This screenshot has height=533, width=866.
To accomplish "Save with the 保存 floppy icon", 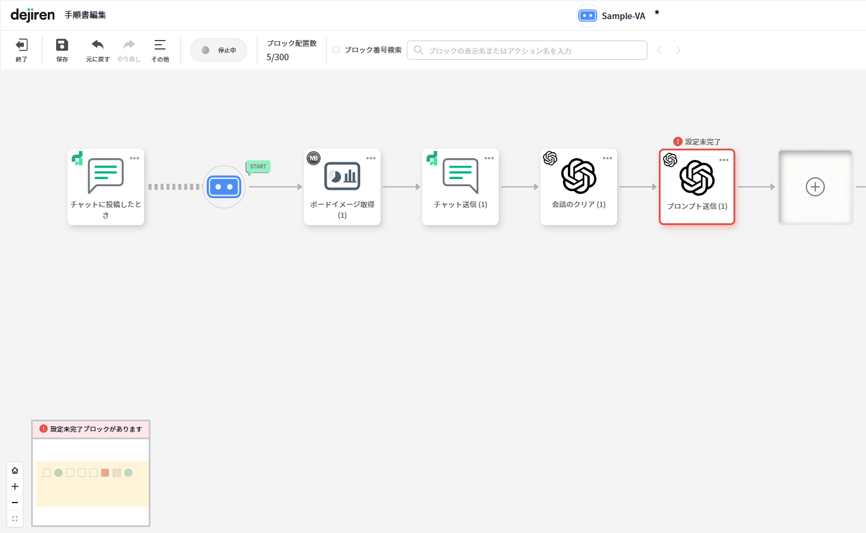I will tap(62, 45).
